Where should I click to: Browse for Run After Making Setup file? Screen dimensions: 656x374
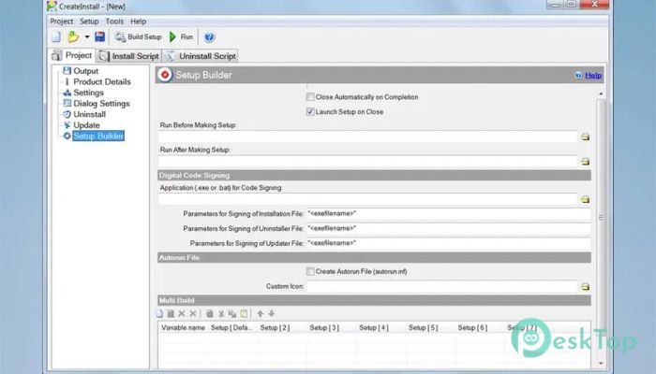coord(586,162)
